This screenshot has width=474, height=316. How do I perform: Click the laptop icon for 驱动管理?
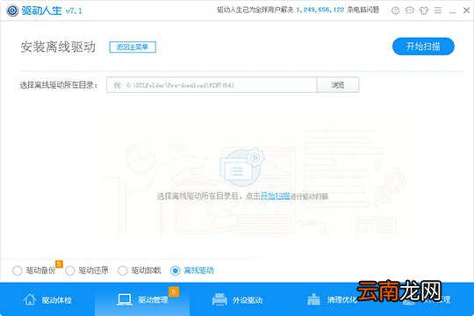125,299
